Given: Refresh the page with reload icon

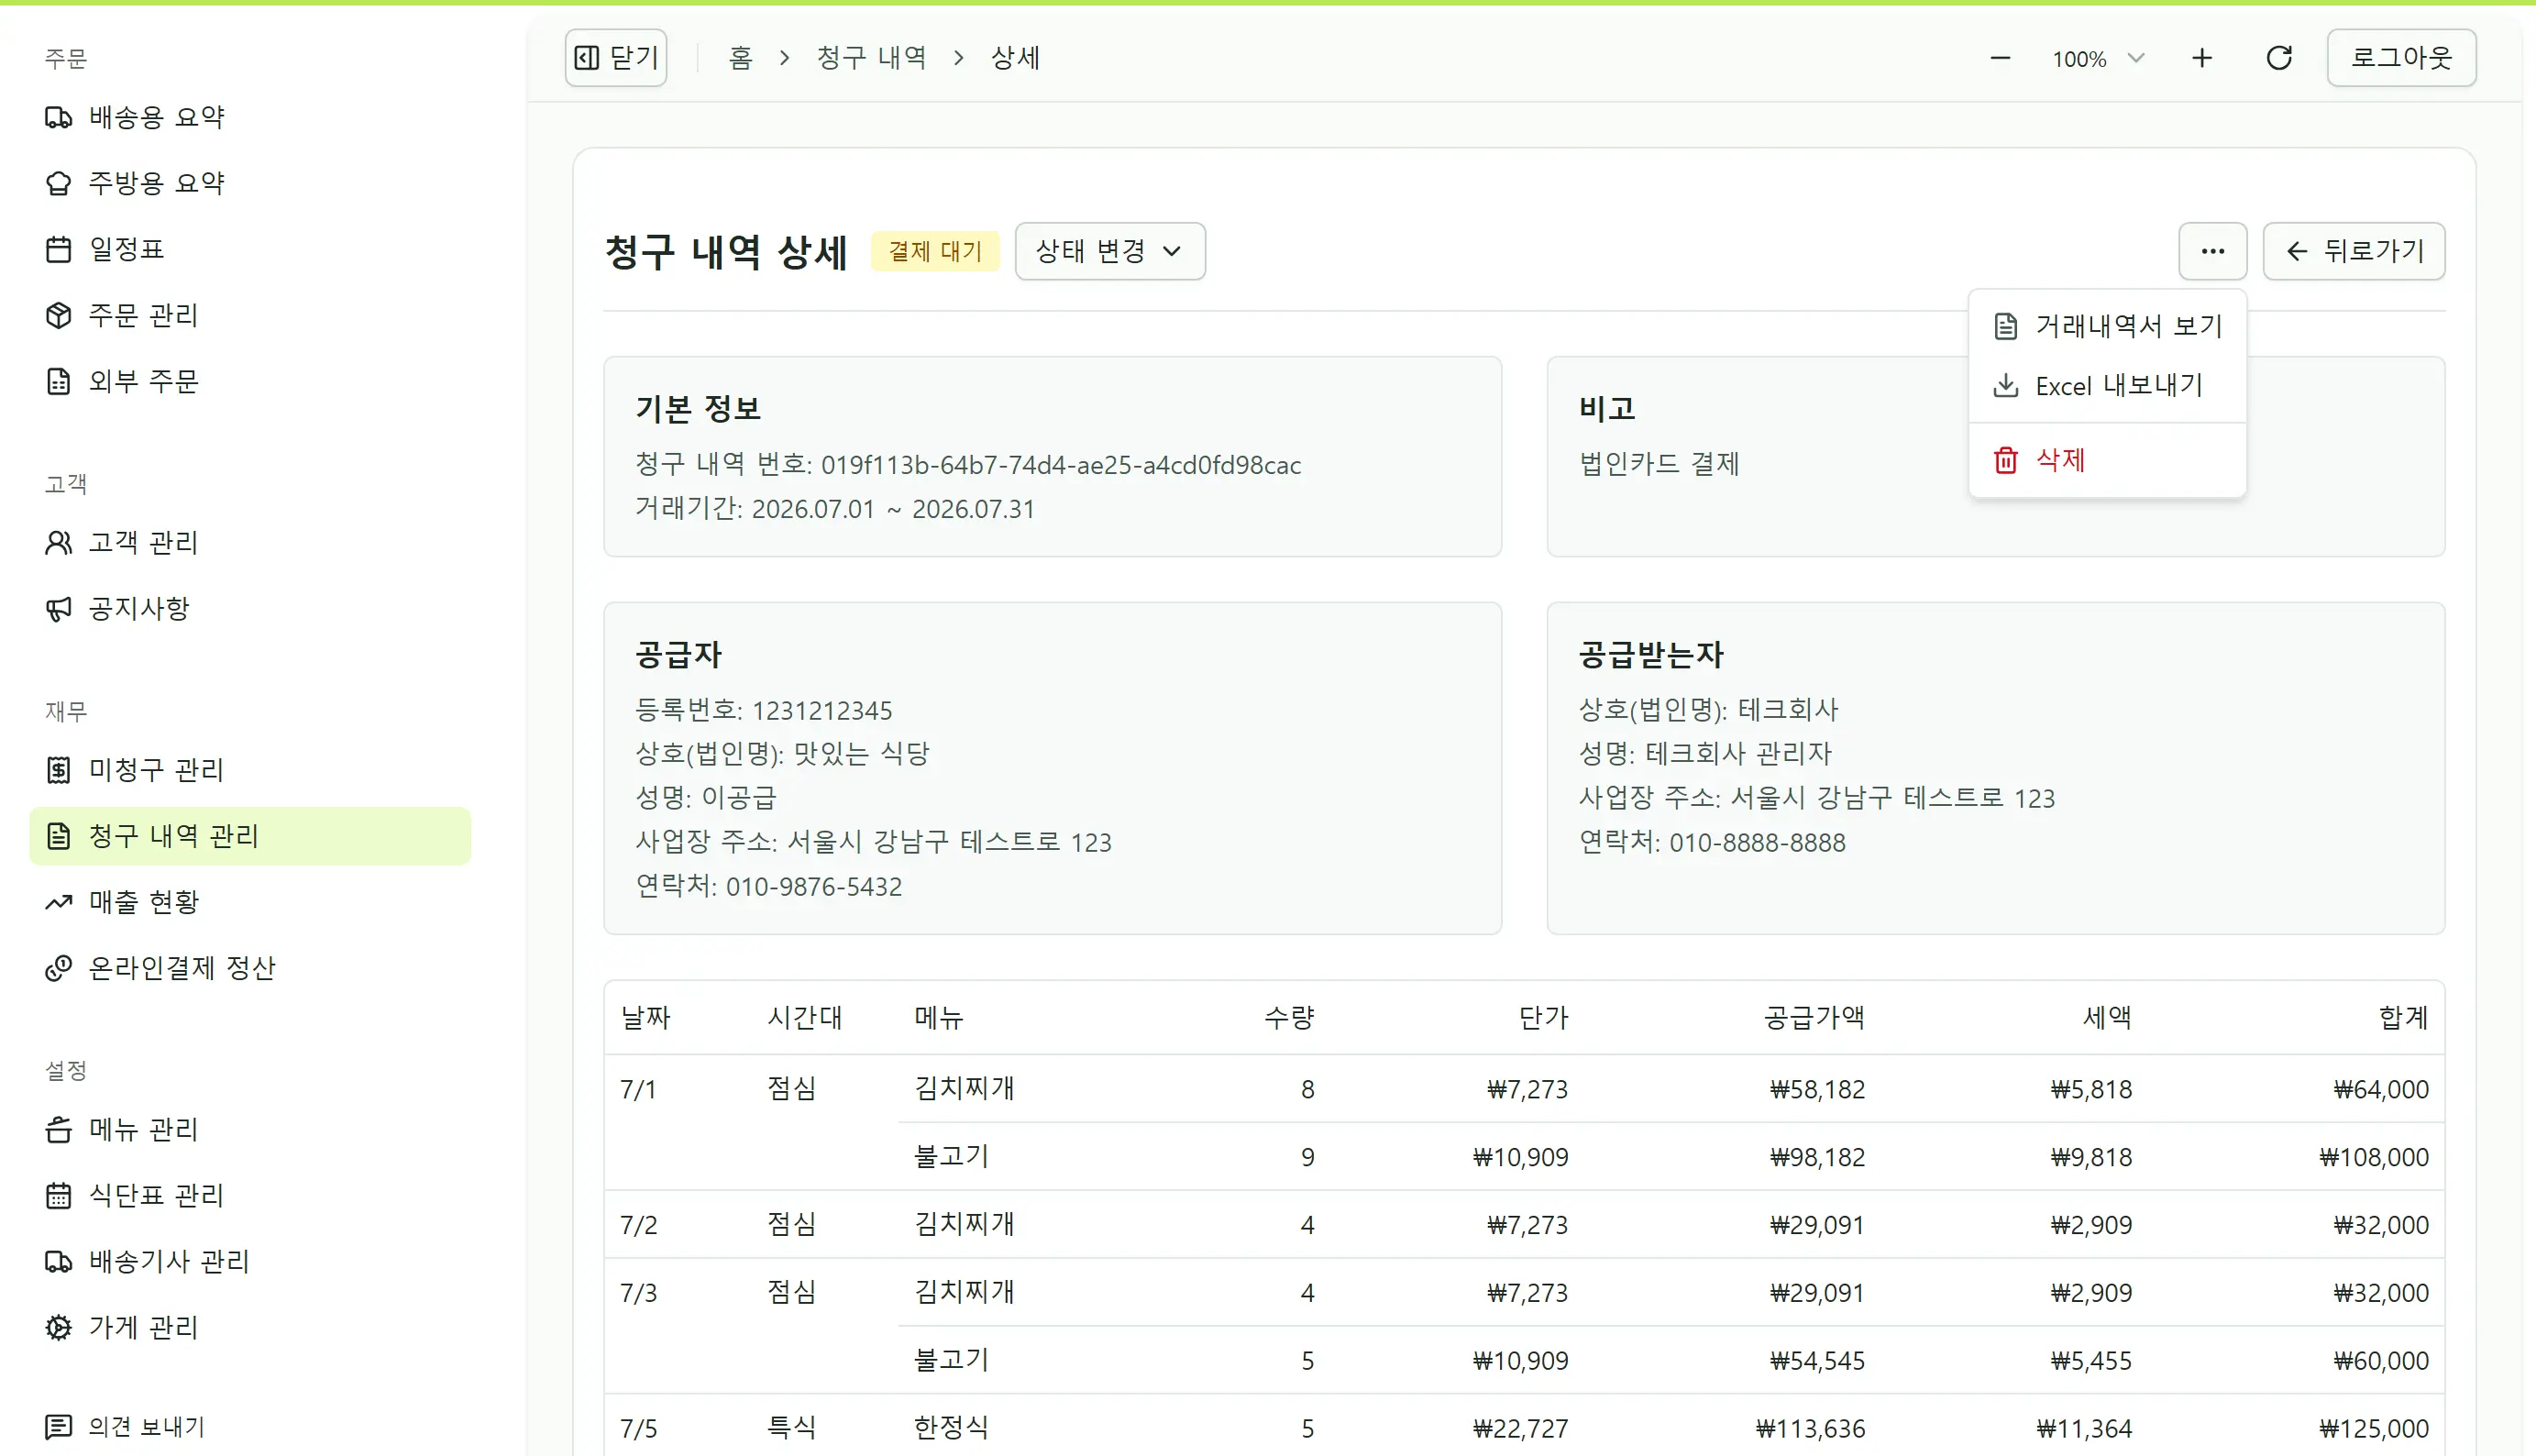Looking at the screenshot, I should (x=2279, y=58).
